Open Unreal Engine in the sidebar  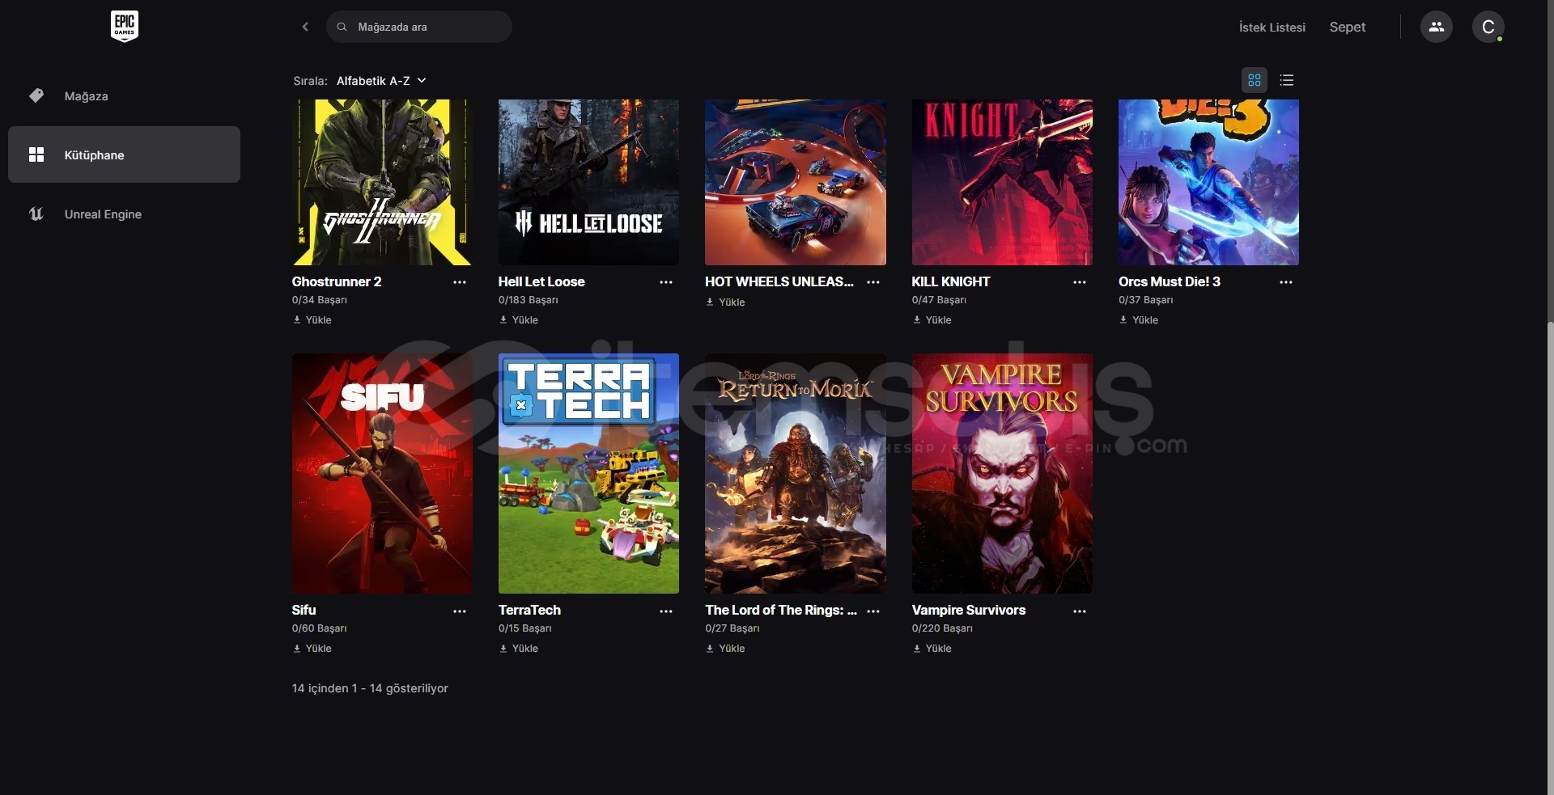tap(124, 214)
